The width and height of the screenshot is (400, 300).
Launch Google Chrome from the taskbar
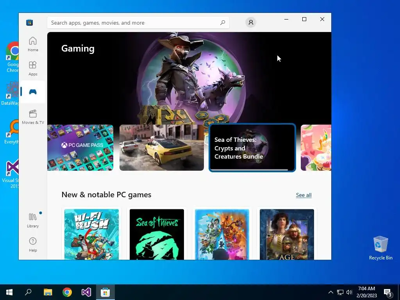[x=67, y=292]
